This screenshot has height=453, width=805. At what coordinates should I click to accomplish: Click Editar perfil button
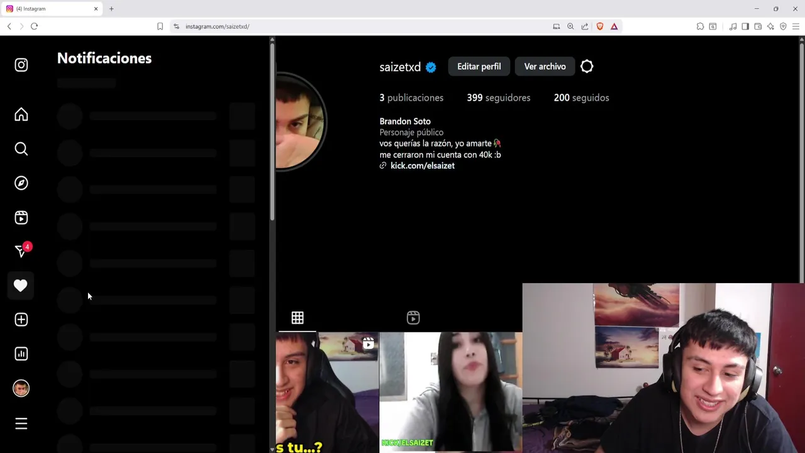479,66
